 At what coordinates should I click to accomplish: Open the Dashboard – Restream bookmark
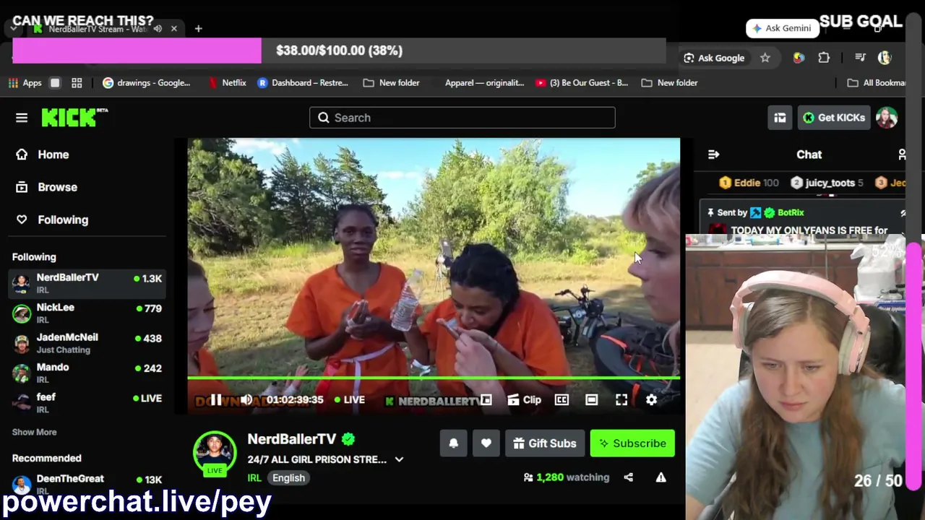303,83
